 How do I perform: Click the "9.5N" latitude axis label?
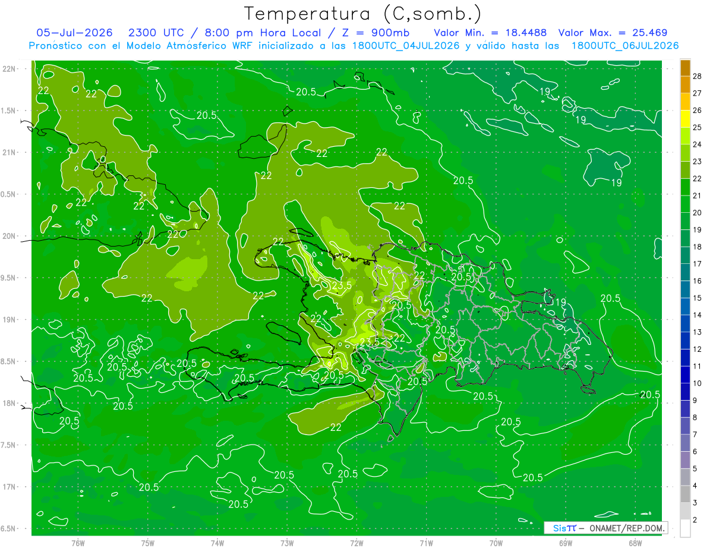[x=9, y=278]
